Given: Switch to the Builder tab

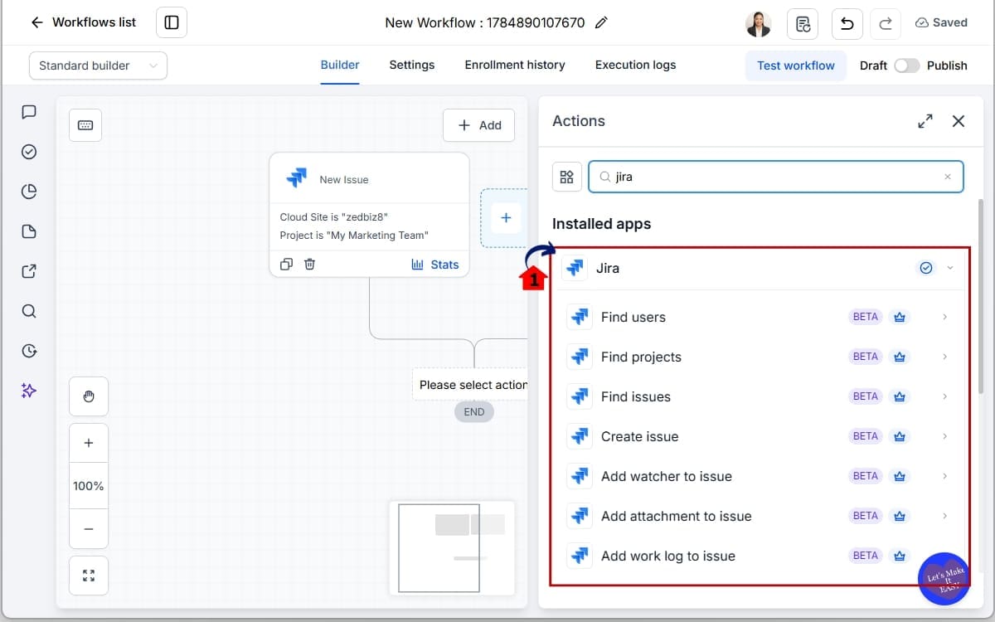Looking at the screenshot, I should 340,65.
